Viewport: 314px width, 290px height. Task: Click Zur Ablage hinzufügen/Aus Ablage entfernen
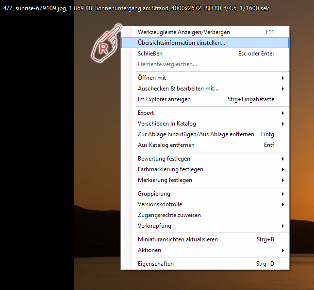205,134
